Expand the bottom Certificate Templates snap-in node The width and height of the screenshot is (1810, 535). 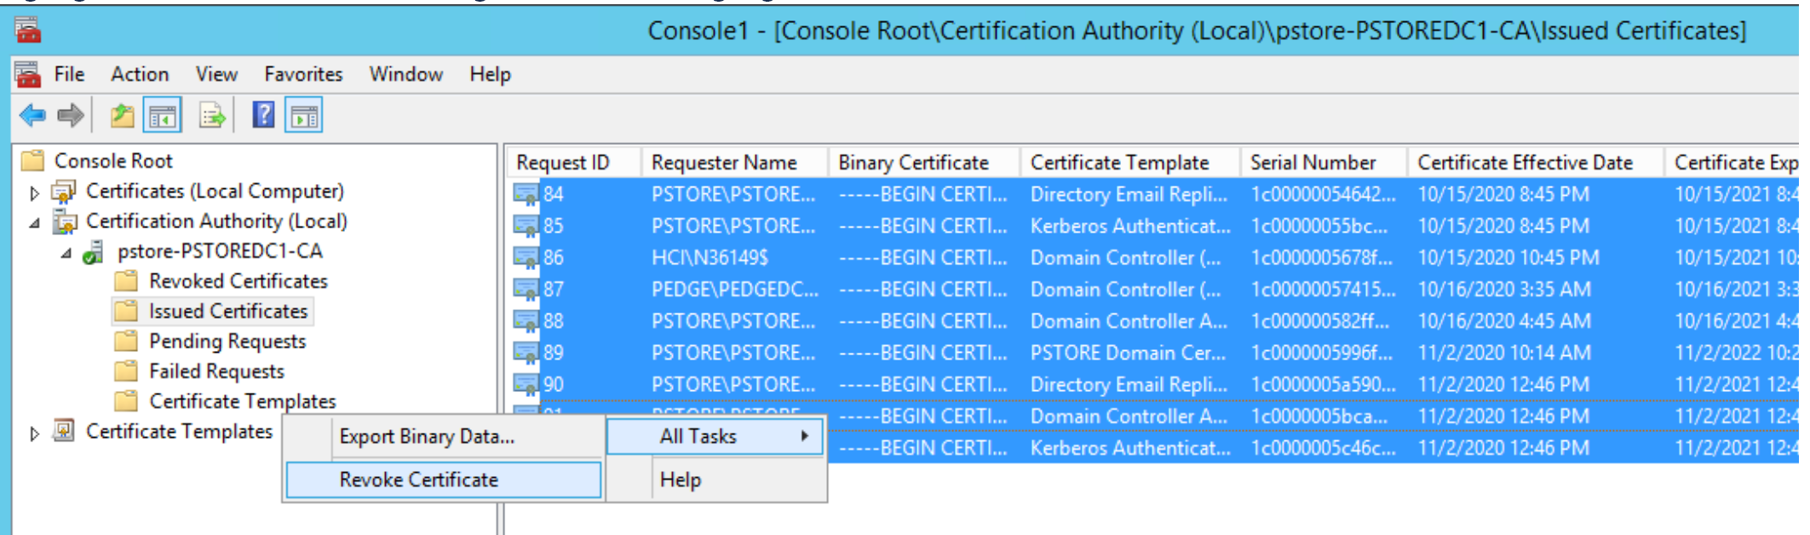click(34, 434)
